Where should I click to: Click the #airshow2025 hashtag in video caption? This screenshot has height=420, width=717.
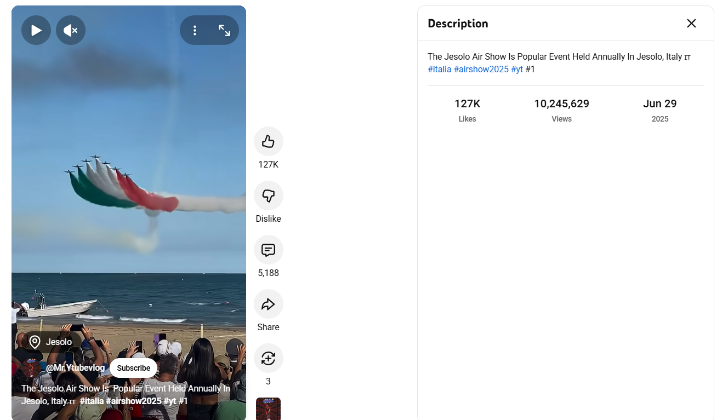coord(133,401)
